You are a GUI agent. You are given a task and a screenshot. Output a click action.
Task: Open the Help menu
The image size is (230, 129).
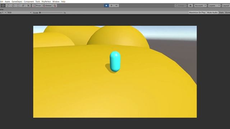pos(63,1)
